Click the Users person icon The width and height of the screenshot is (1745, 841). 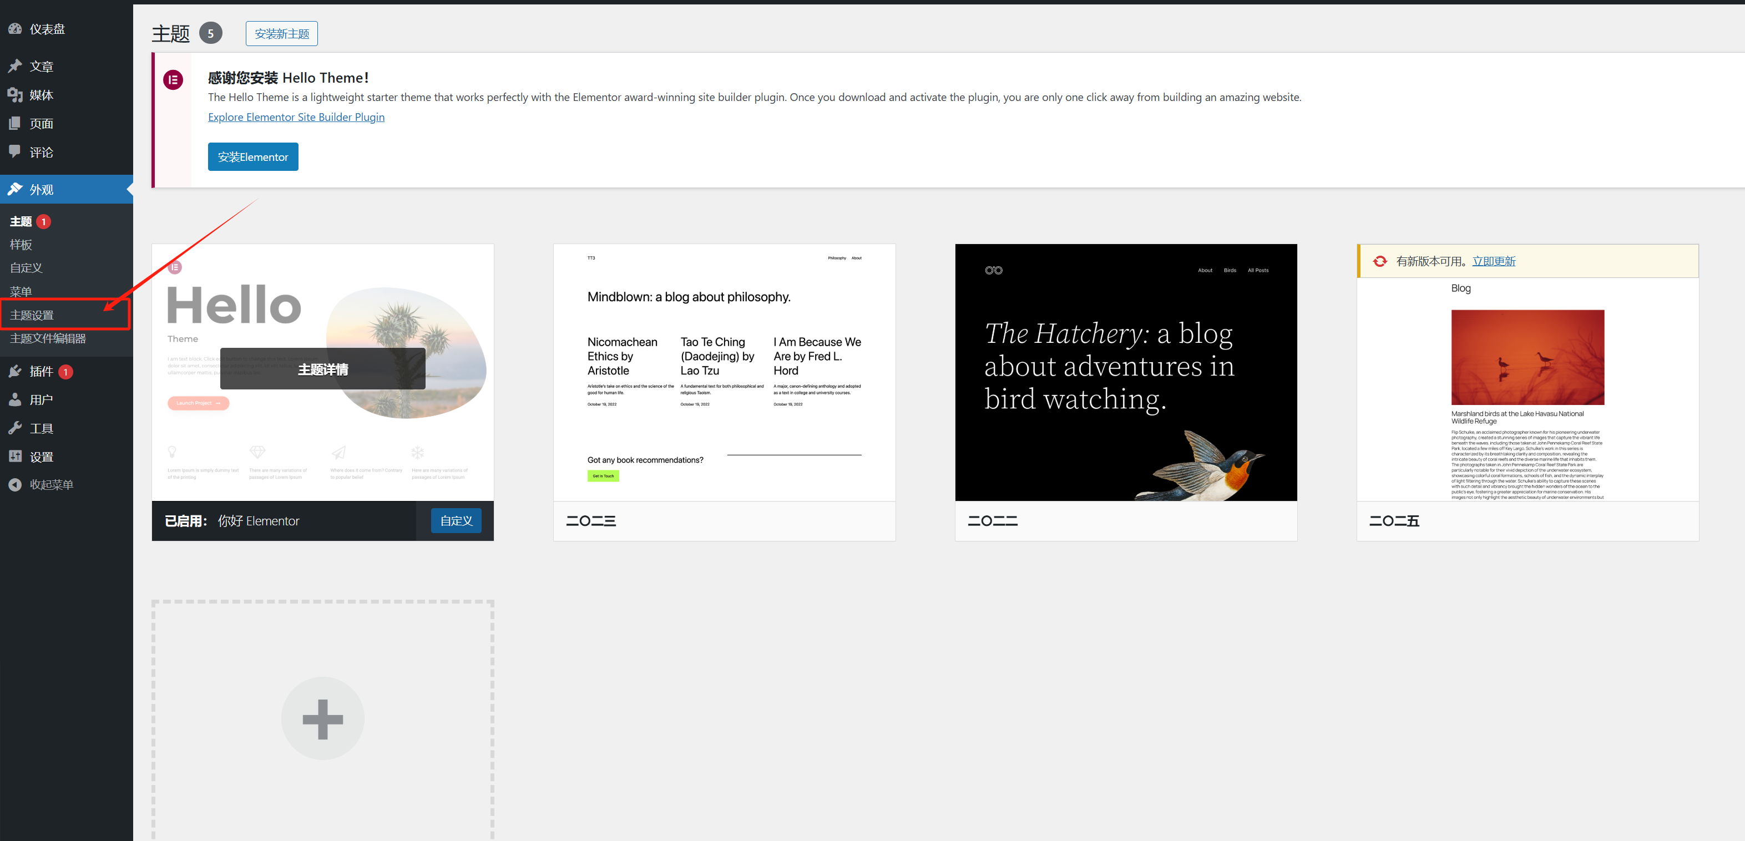pos(15,399)
